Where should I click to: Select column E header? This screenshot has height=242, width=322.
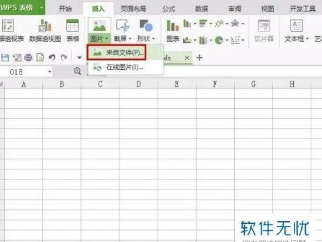176,84
